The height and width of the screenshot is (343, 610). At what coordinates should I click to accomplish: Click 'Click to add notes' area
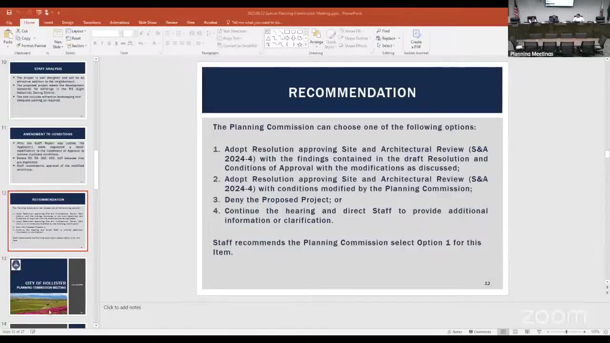122,307
